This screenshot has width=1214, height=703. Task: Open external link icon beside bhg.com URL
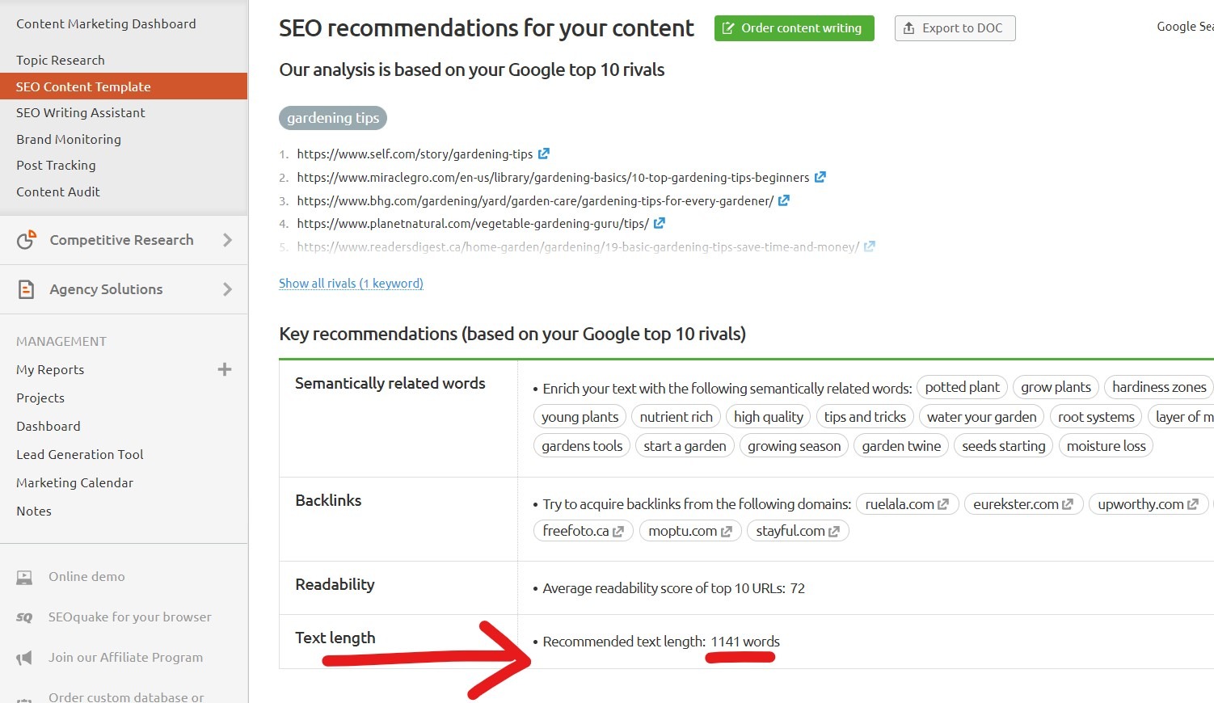784,200
